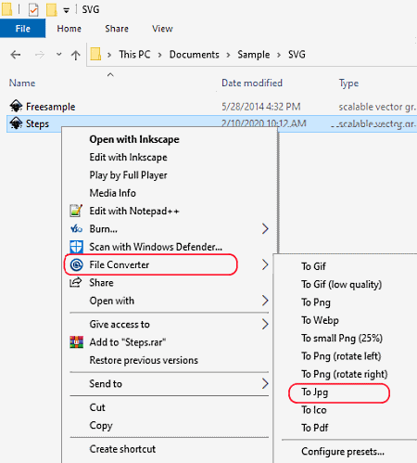Viewport: 417px width, 463px height.
Task: Click the File Converter round icon
Action: click(76, 264)
